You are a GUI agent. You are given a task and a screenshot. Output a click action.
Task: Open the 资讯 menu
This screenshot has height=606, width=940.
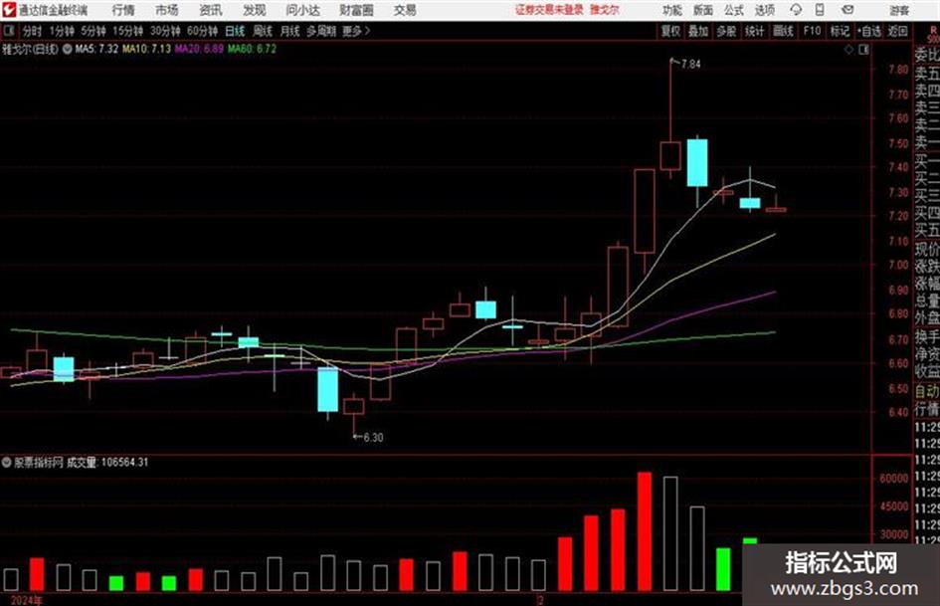point(211,10)
